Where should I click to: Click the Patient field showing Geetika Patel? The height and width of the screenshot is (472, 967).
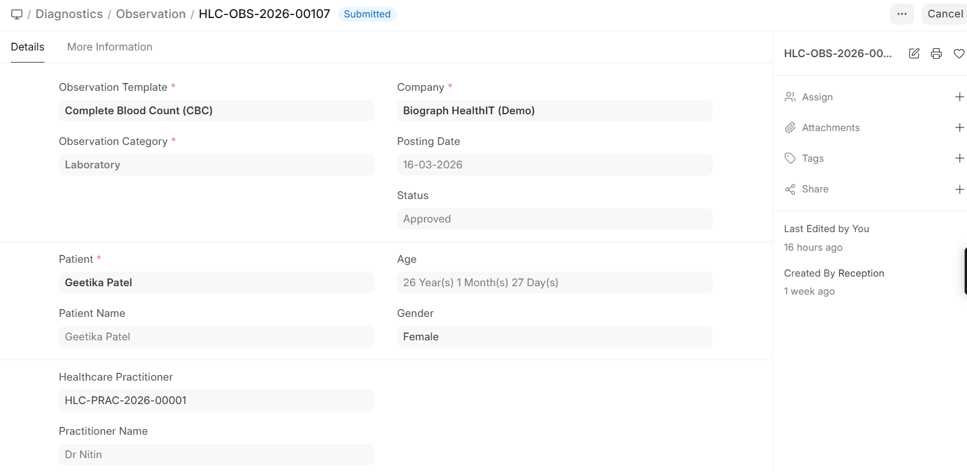click(x=216, y=283)
